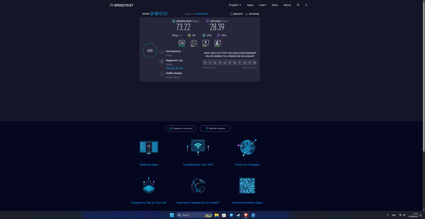Open the help question mark icon
Image resolution: width=425 pixels, height=219 pixels.
pyautogui.click(x=298, y=5)
